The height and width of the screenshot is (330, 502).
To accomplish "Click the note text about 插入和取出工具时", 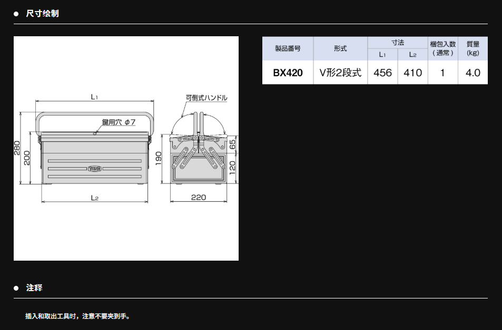I will 77,316.
